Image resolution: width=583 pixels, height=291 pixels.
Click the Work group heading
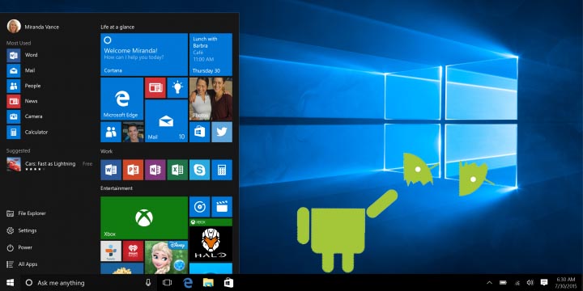(106, 151)
